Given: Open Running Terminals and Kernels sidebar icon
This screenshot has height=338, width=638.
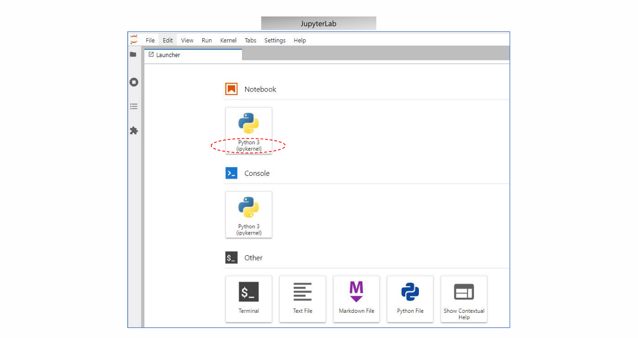Looking at the screenshot, I should point(134,82).
